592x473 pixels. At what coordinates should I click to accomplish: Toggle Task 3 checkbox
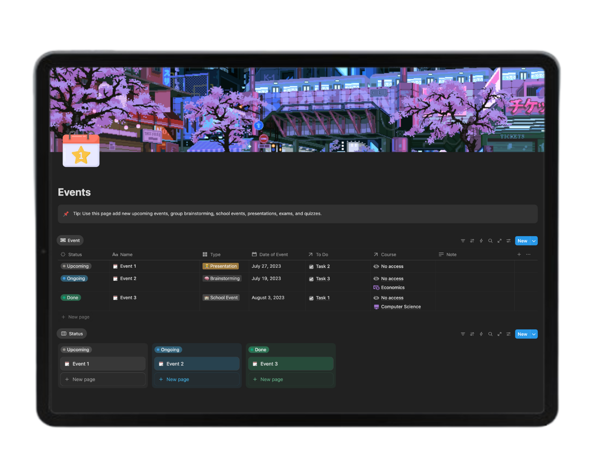coord(311,279)
